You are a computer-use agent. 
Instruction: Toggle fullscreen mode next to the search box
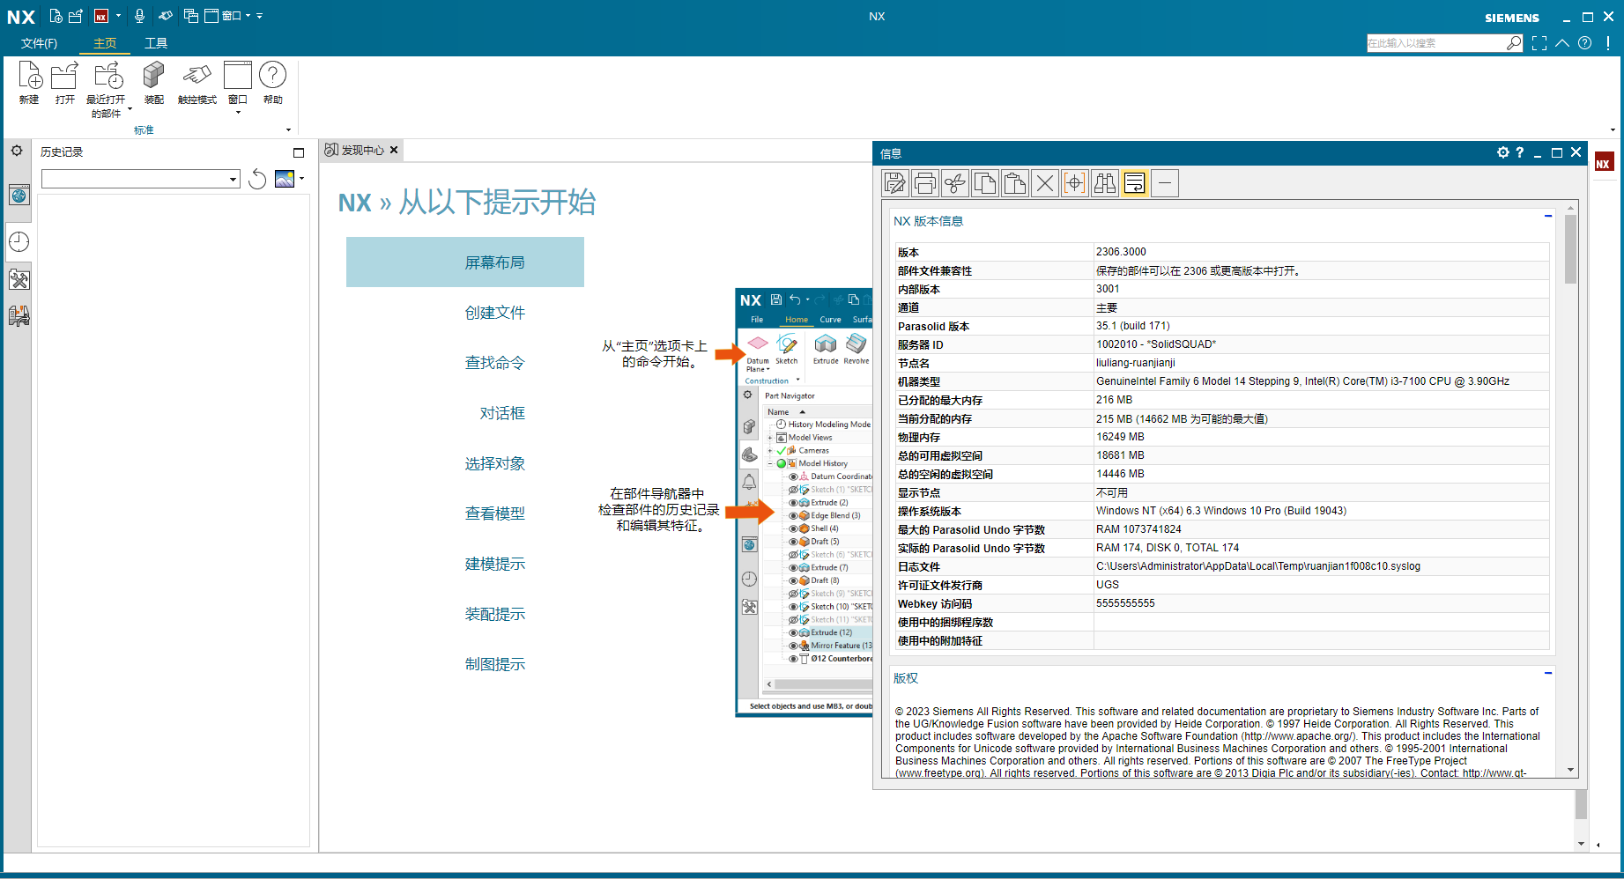click(1539, 42)
